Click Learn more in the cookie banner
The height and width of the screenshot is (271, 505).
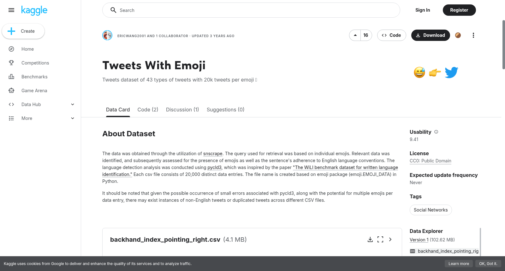point(459,264)
